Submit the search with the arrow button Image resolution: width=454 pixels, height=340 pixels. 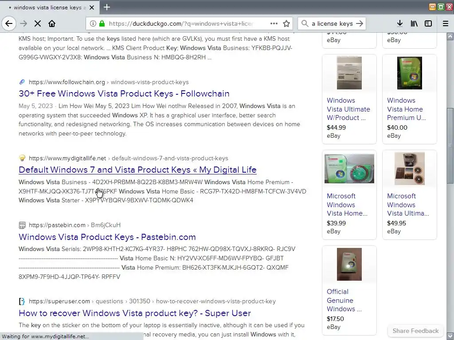pos(359,23)
